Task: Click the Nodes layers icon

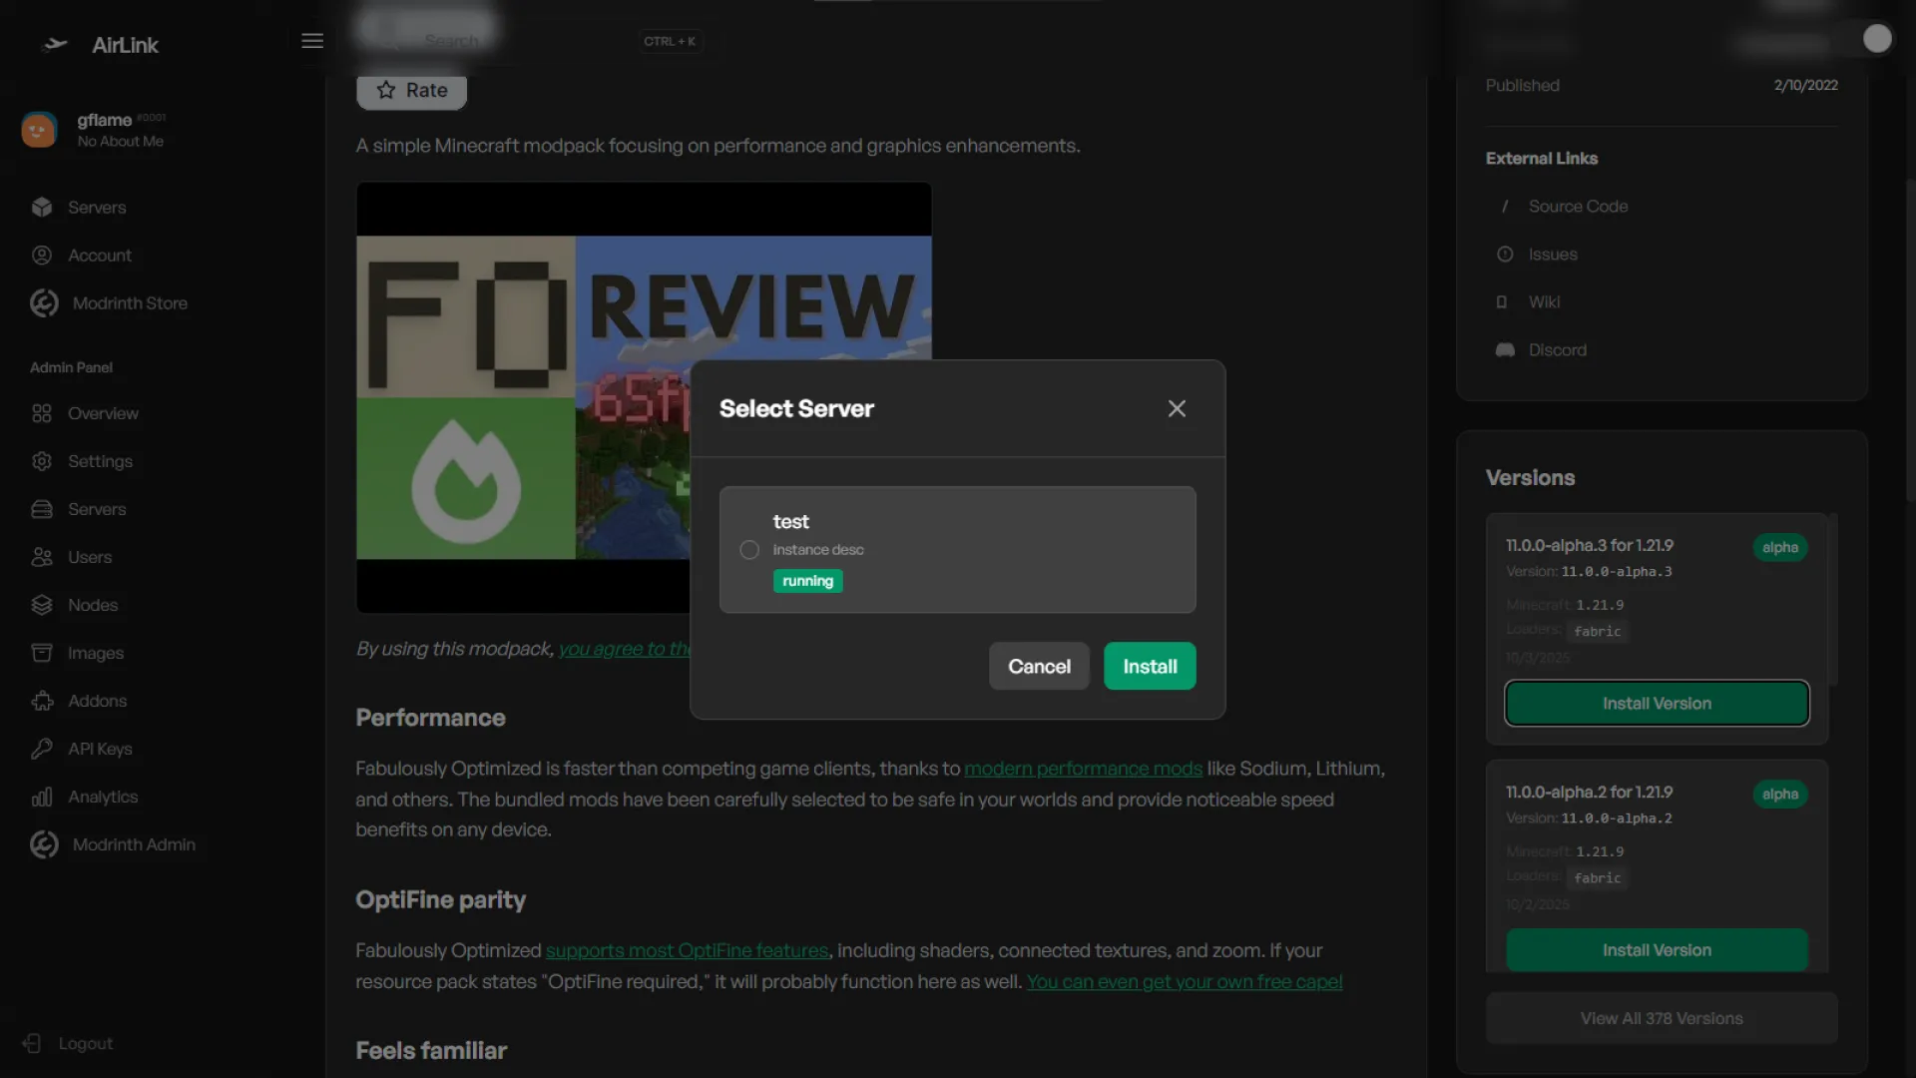Action: (x=42, y=605)
